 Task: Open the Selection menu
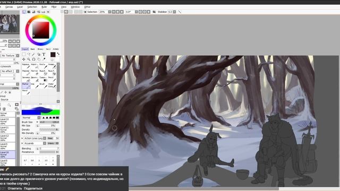[32, 7]
